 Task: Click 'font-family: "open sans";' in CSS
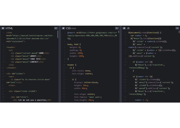click(88, 97)
